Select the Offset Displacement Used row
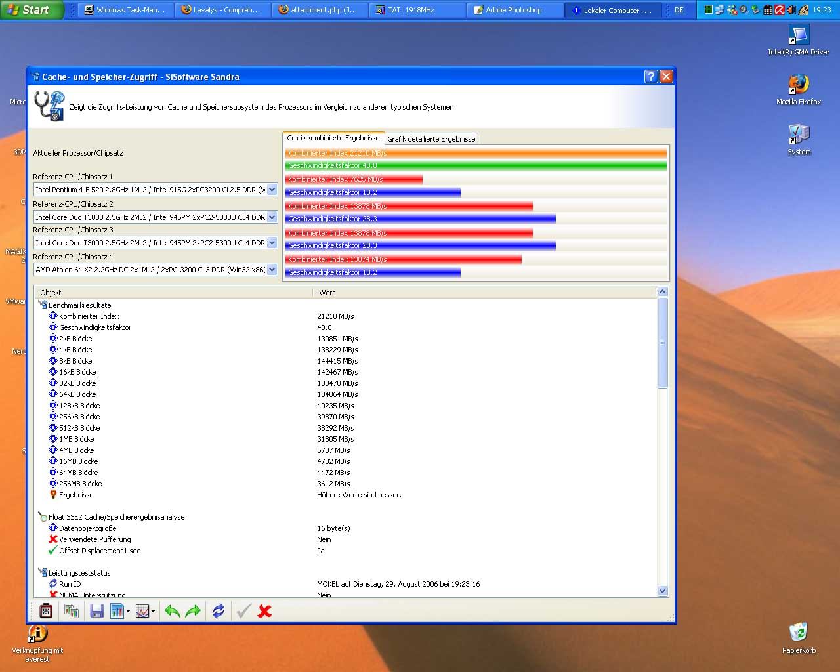The height and width of the screenshot is (672, 840). (x=345, y=551)
